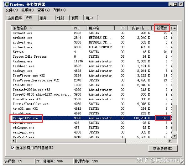Screen dimensions: 188x168
Task: Click 物理内存: 29% status entry
Action: click(86, 161)
